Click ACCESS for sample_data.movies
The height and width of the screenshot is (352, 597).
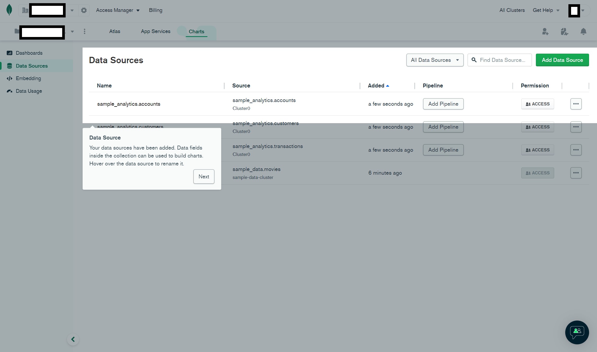click(x=537, y=173)
